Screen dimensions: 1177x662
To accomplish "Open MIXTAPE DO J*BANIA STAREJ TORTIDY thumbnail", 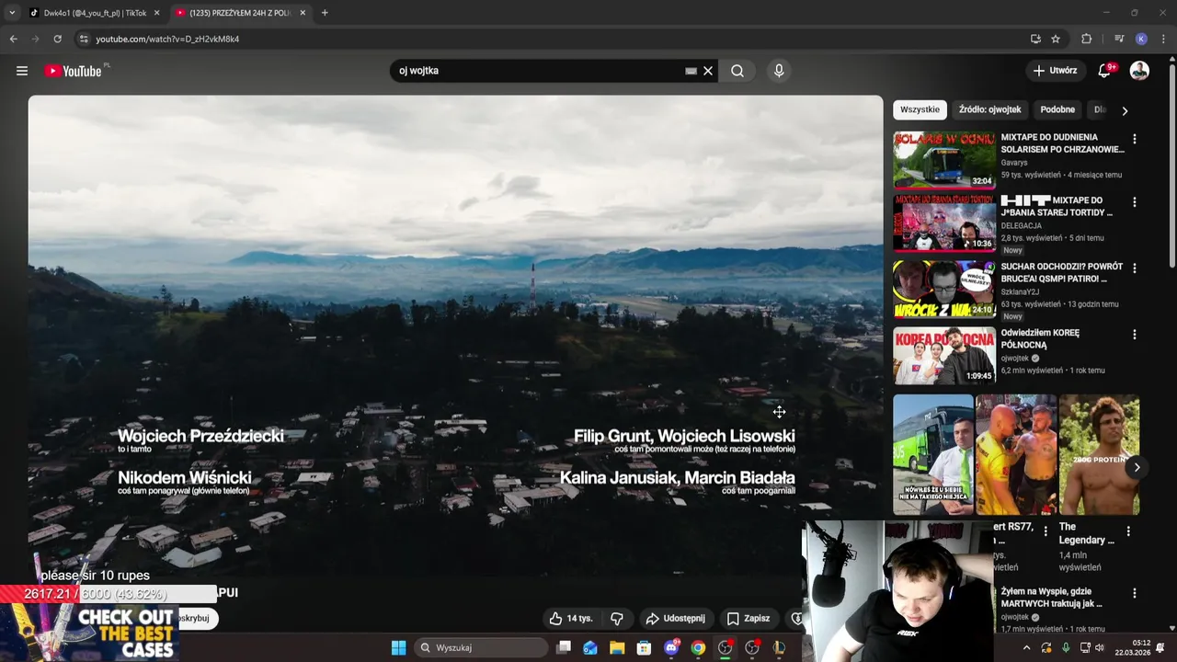I will [944, 223].
